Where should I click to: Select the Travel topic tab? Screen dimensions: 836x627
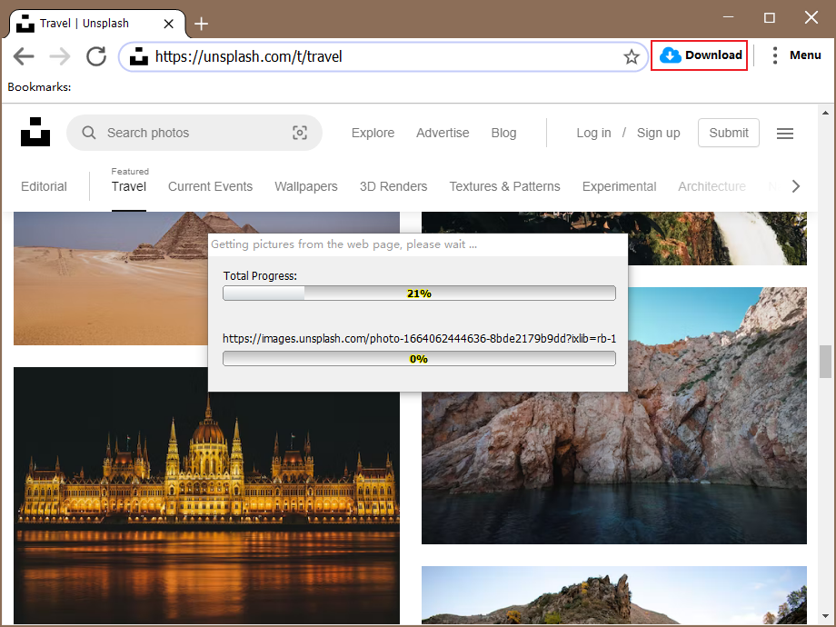point(128,186)
